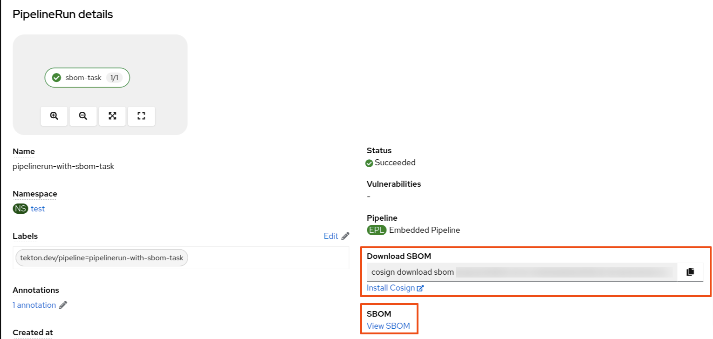Copy the cosign download command
The image size is (713, 339).
690,272
